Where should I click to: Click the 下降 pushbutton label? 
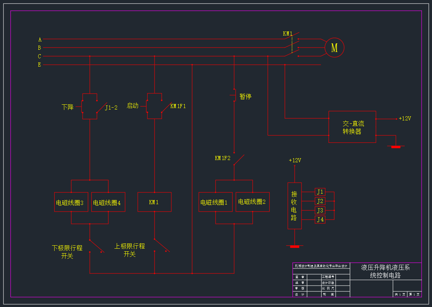(x=68, y=107)
